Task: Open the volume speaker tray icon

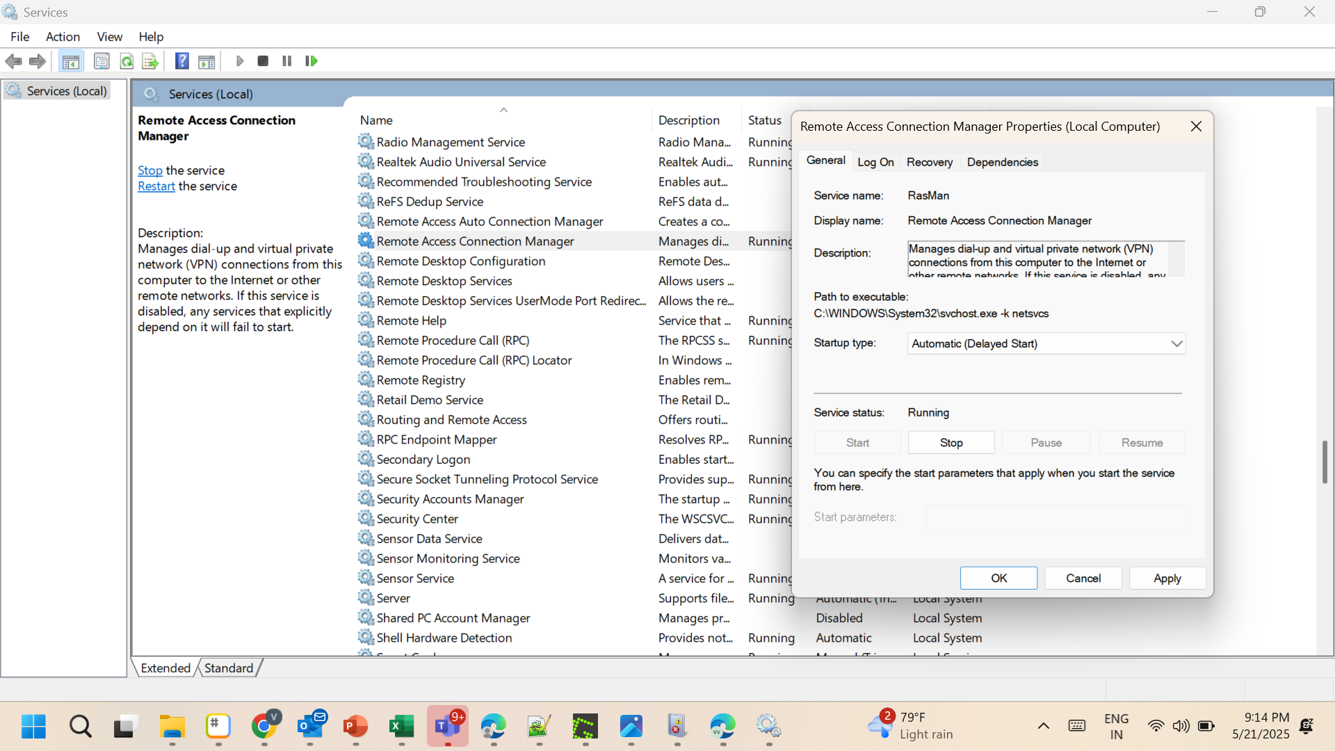Action: (x=1181, y=726)
